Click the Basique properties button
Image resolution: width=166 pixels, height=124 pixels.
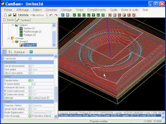19,52
